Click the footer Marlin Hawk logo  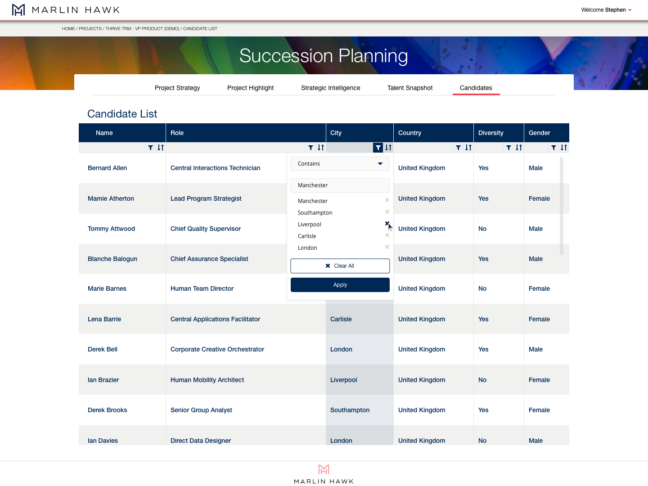324,474
